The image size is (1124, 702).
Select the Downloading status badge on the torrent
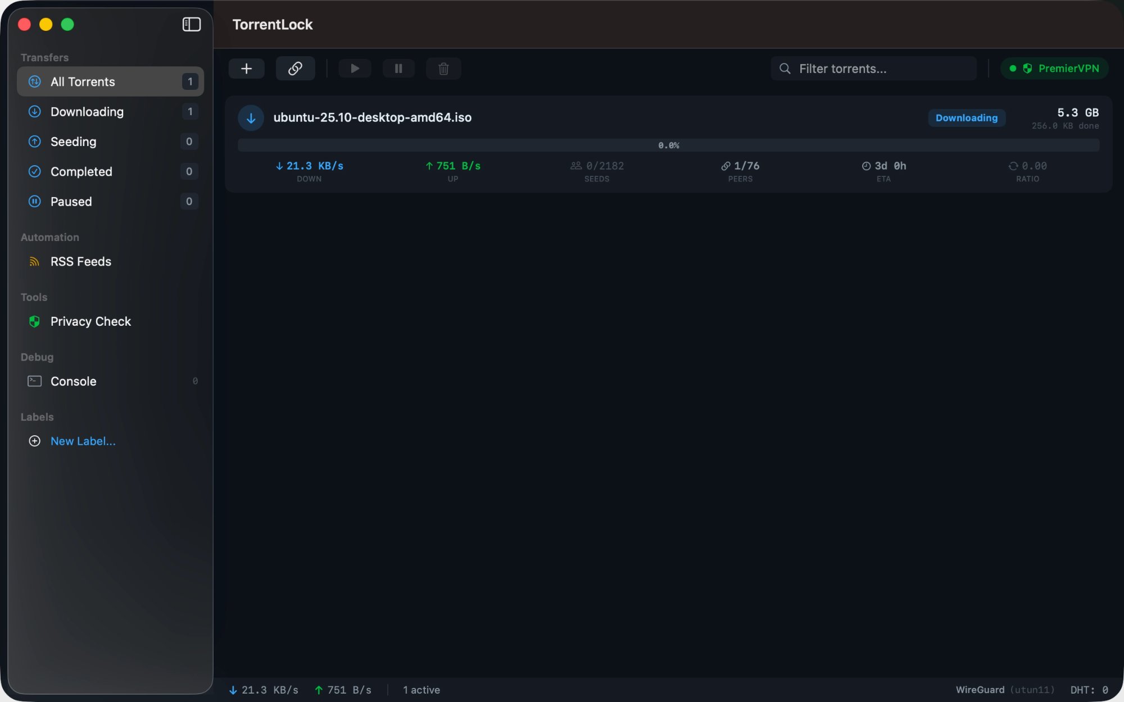tap(966, 117)
